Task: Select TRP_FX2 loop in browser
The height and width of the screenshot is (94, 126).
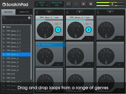Action: 16,78
